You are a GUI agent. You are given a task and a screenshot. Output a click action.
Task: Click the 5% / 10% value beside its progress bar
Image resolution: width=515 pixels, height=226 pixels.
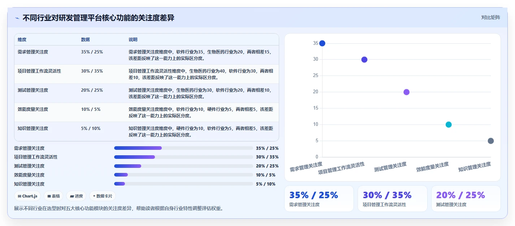(266, 184)
